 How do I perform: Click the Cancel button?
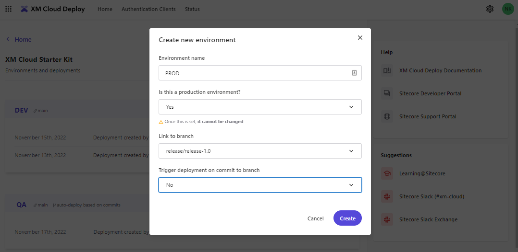click(x=315, y=218)
